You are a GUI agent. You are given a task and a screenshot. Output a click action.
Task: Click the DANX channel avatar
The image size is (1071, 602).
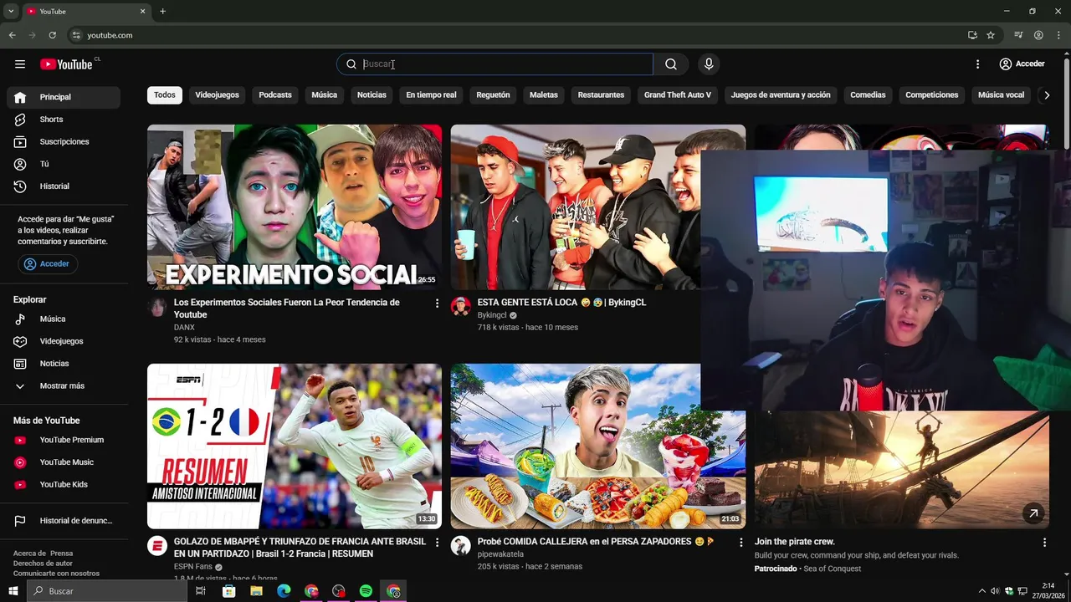coord(157,307)
